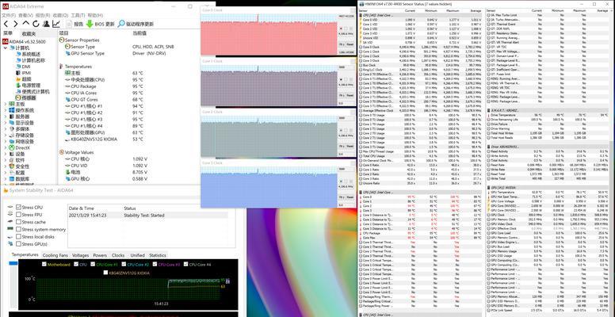
Task: Click the 驱动程序更新 toolbar button
Action: tap(136, 24)
